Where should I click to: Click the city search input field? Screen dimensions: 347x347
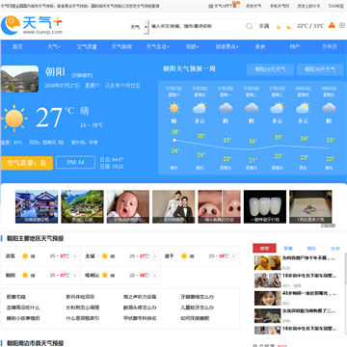coord(198,26)
